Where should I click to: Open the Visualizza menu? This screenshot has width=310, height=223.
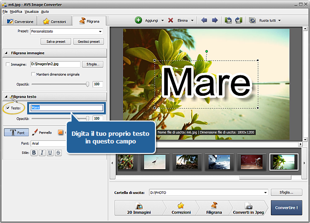click(31, 10)
